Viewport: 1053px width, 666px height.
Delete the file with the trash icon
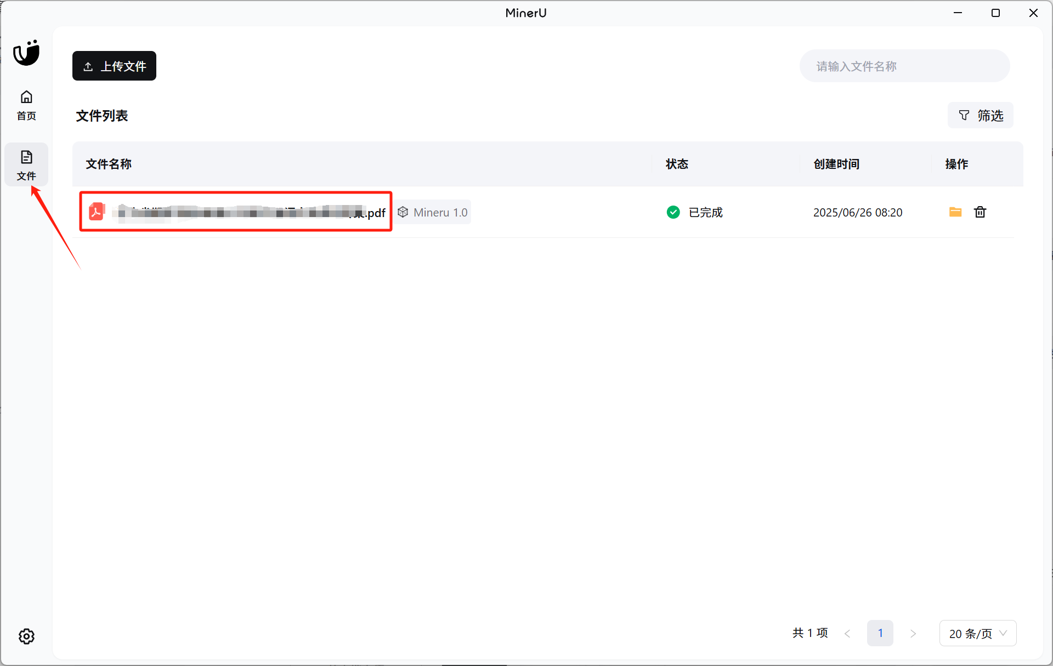(x=980, y=212)
